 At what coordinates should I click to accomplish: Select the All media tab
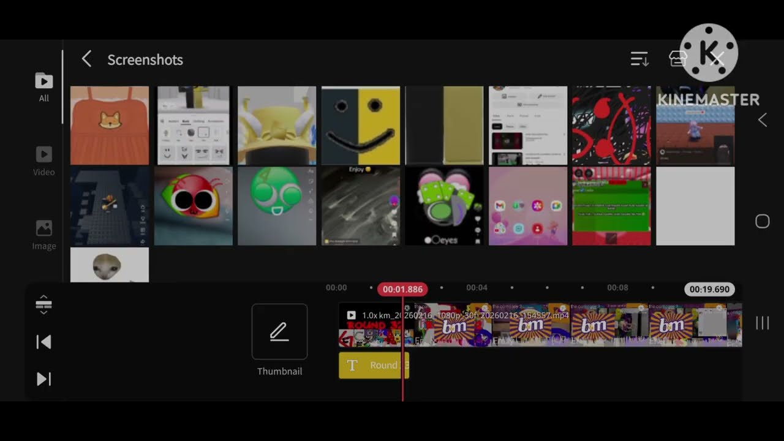[x=43, y=87]
